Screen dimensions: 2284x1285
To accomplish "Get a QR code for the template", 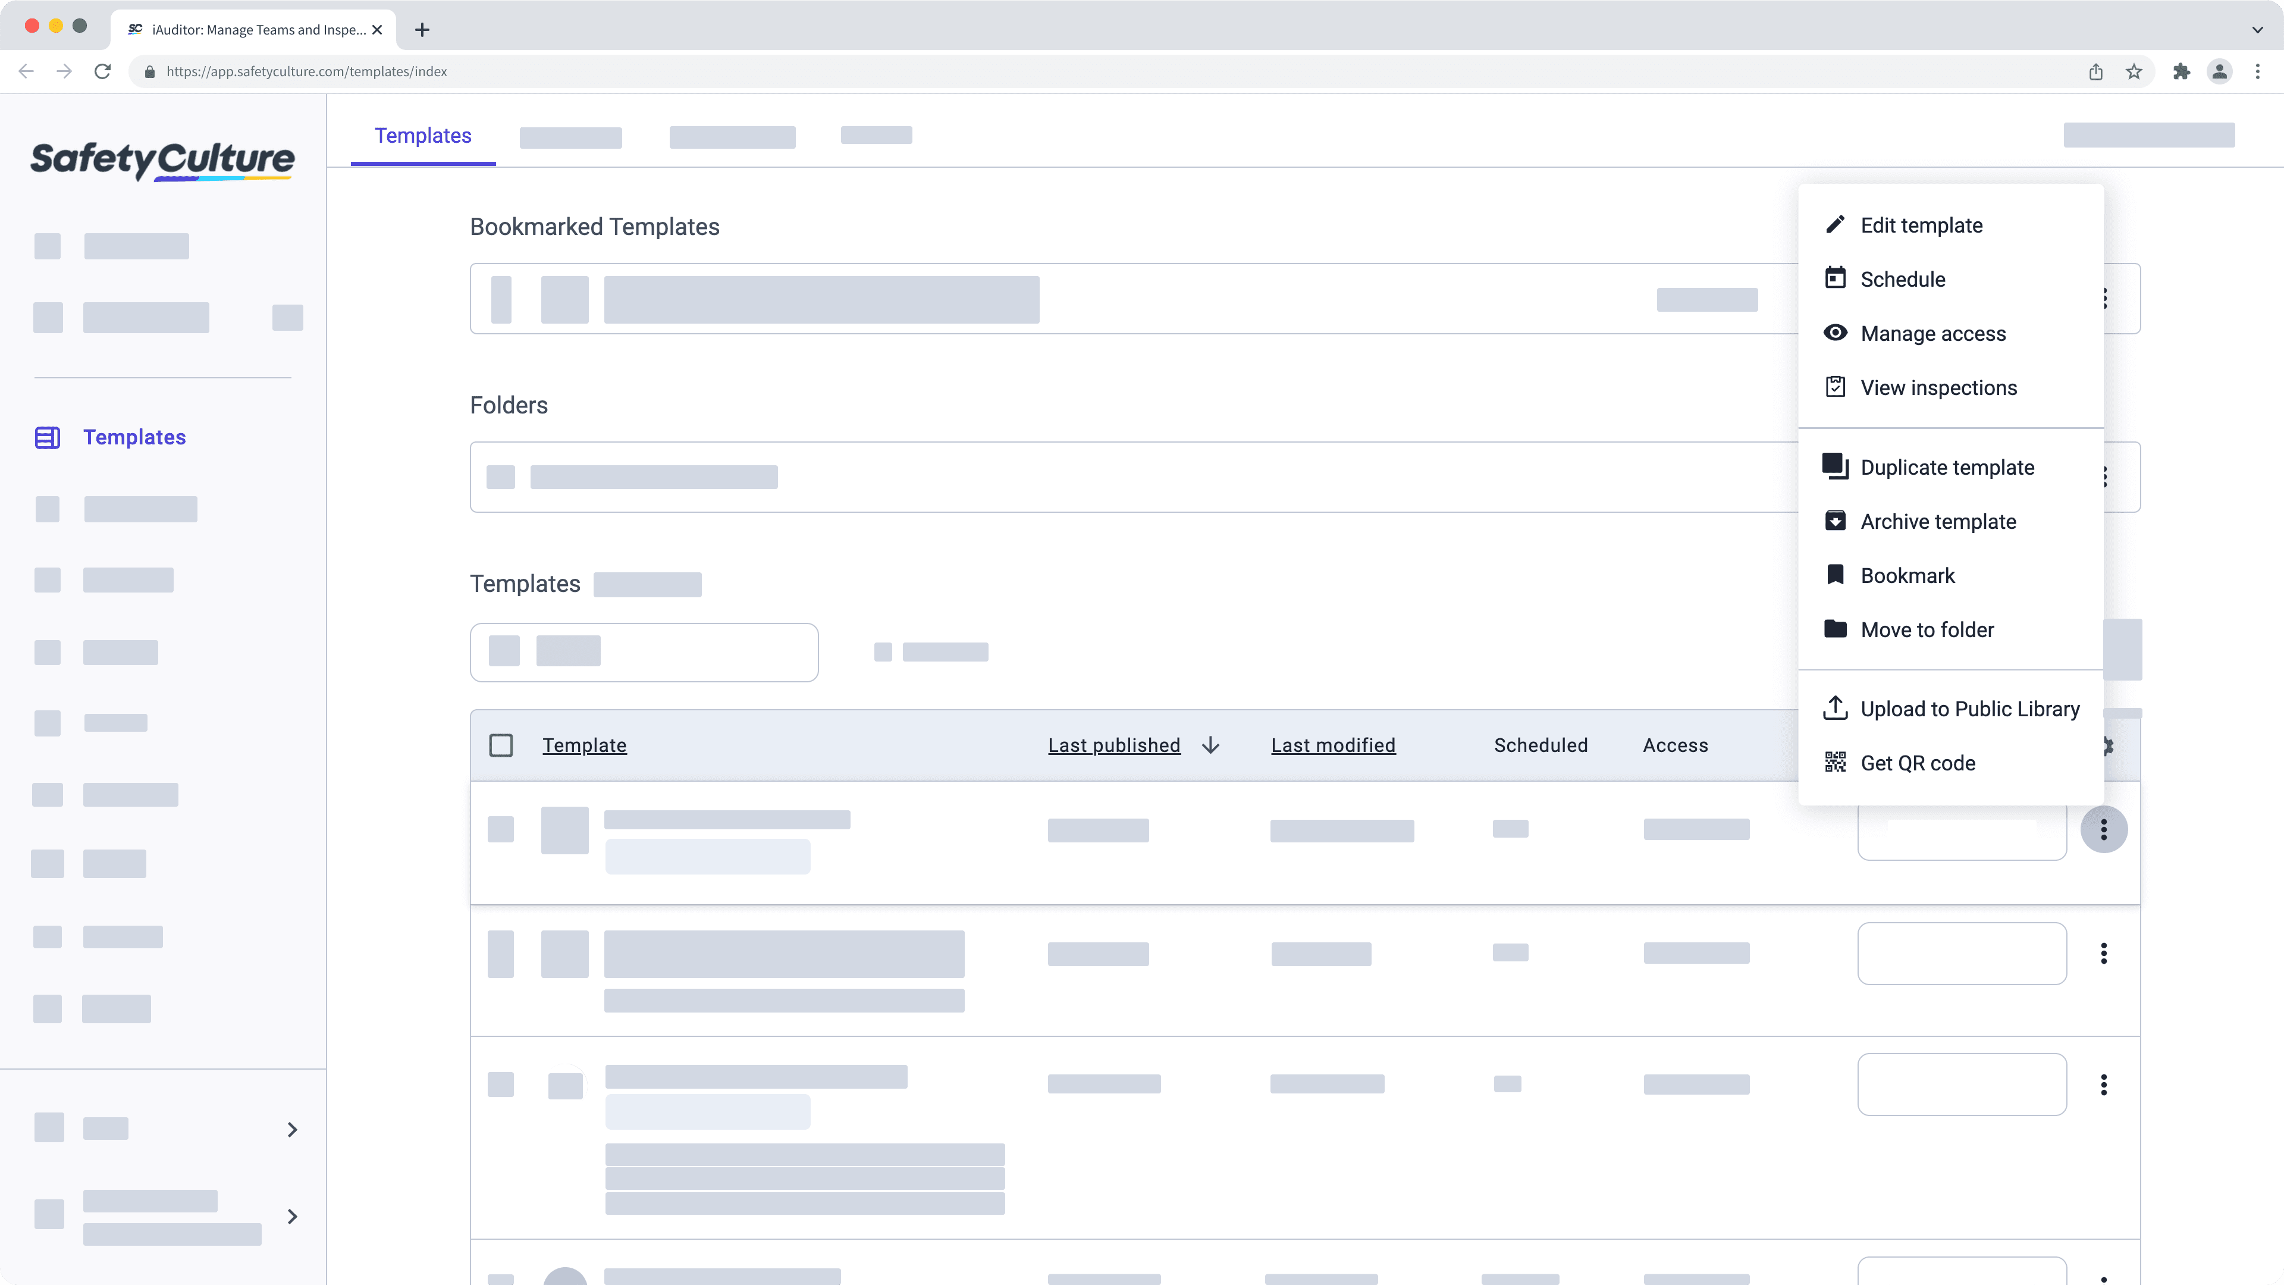I will [1918, 763].
